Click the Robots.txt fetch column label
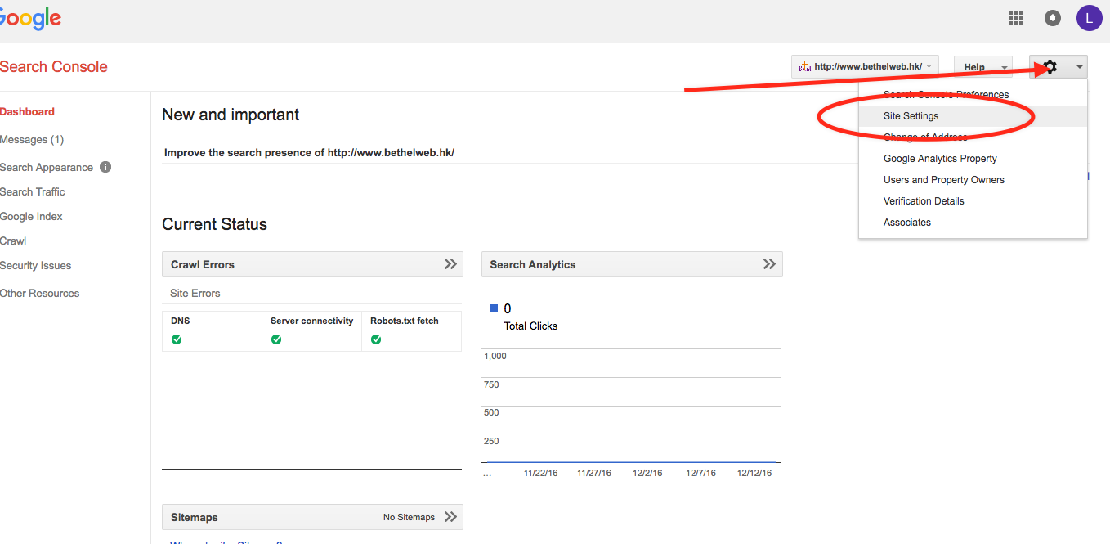The height and width of the screenshot is (544, 1110). click(x=405, y=321)
